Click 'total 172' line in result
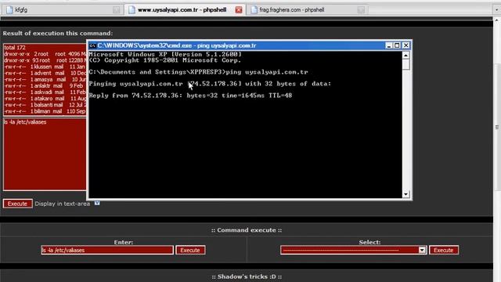The image size is (501, 282). tap(15, 47)
